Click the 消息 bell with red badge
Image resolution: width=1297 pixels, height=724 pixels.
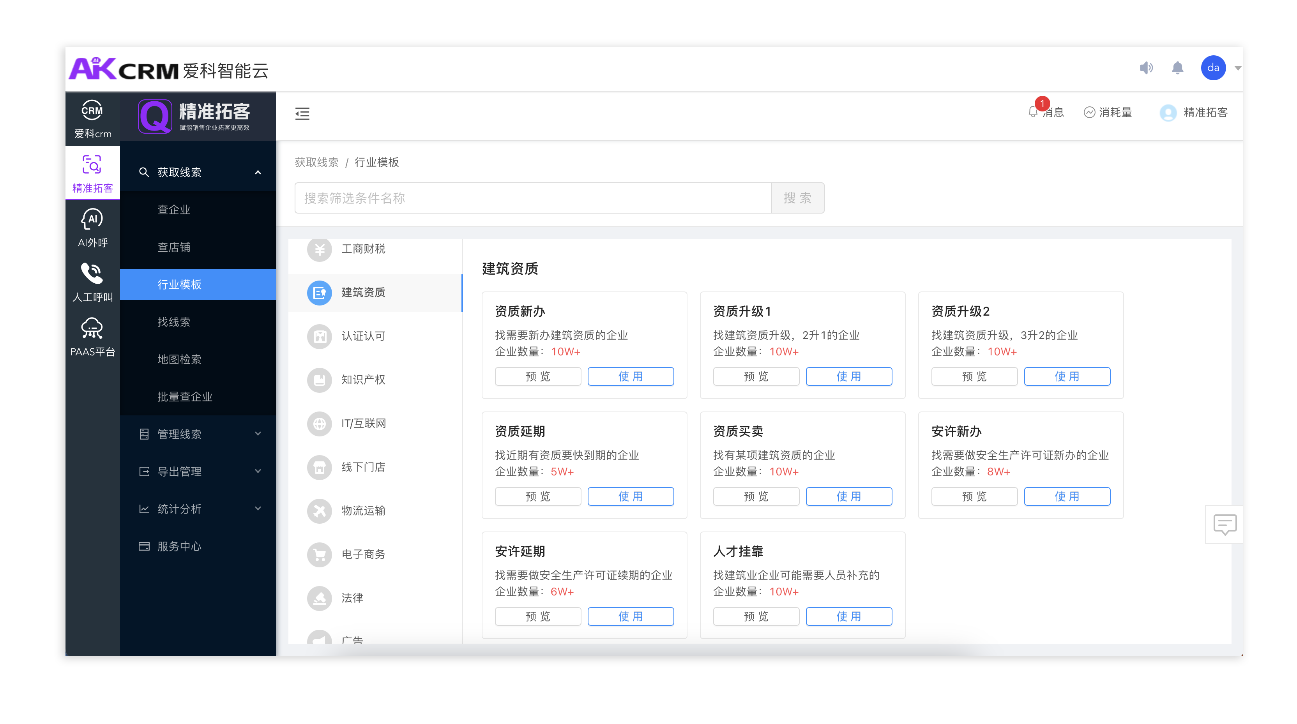1034,112
